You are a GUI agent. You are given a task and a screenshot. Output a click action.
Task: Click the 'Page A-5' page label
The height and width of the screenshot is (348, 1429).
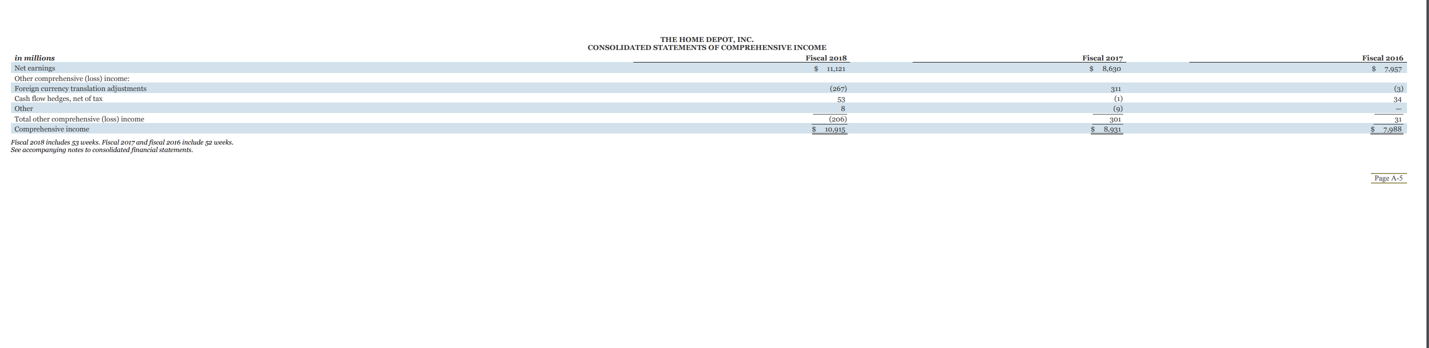click(x=1388, y=178)
